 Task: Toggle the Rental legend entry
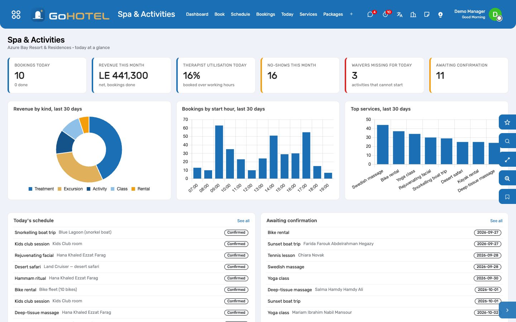pyautogui.click(x=141, y=189)
